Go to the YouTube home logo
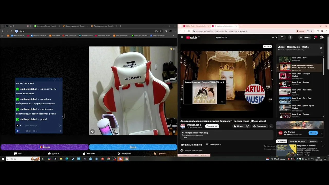The width and height of the screenshot is (329, 185). point(192,38)
